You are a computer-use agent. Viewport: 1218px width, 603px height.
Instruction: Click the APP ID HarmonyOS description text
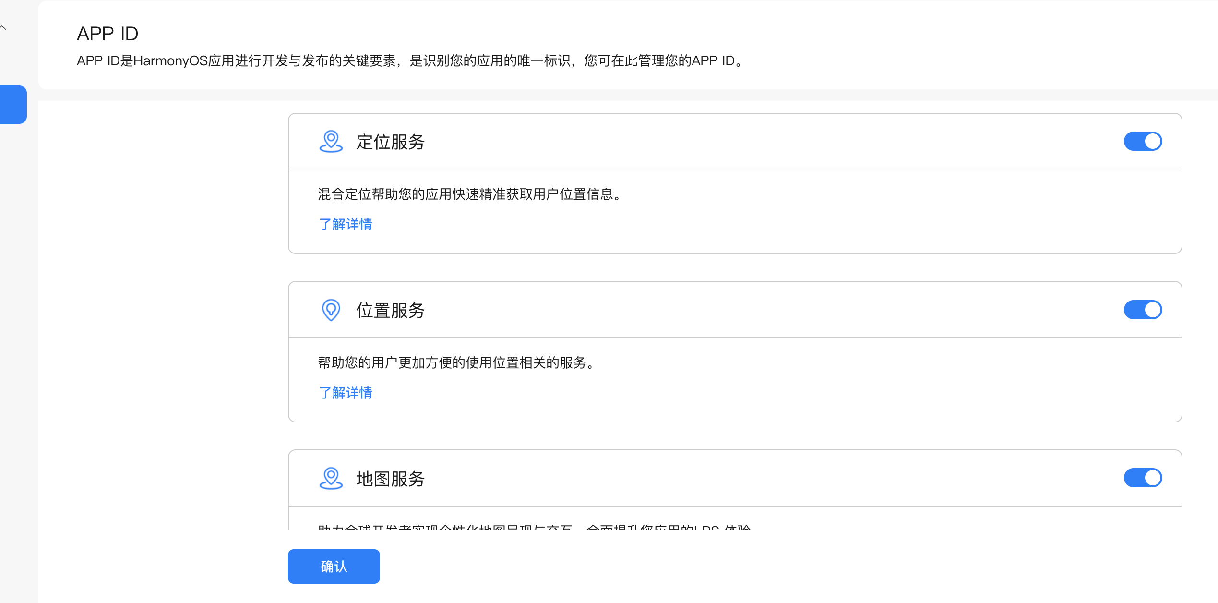410,61
